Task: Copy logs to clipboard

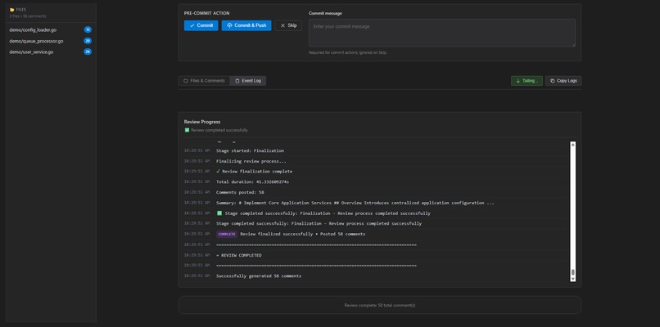Action: (563, 81)
